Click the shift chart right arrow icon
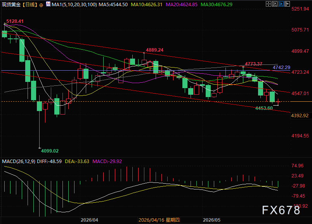Viewport: 312px width, 224px height. [x=287, y=4]
